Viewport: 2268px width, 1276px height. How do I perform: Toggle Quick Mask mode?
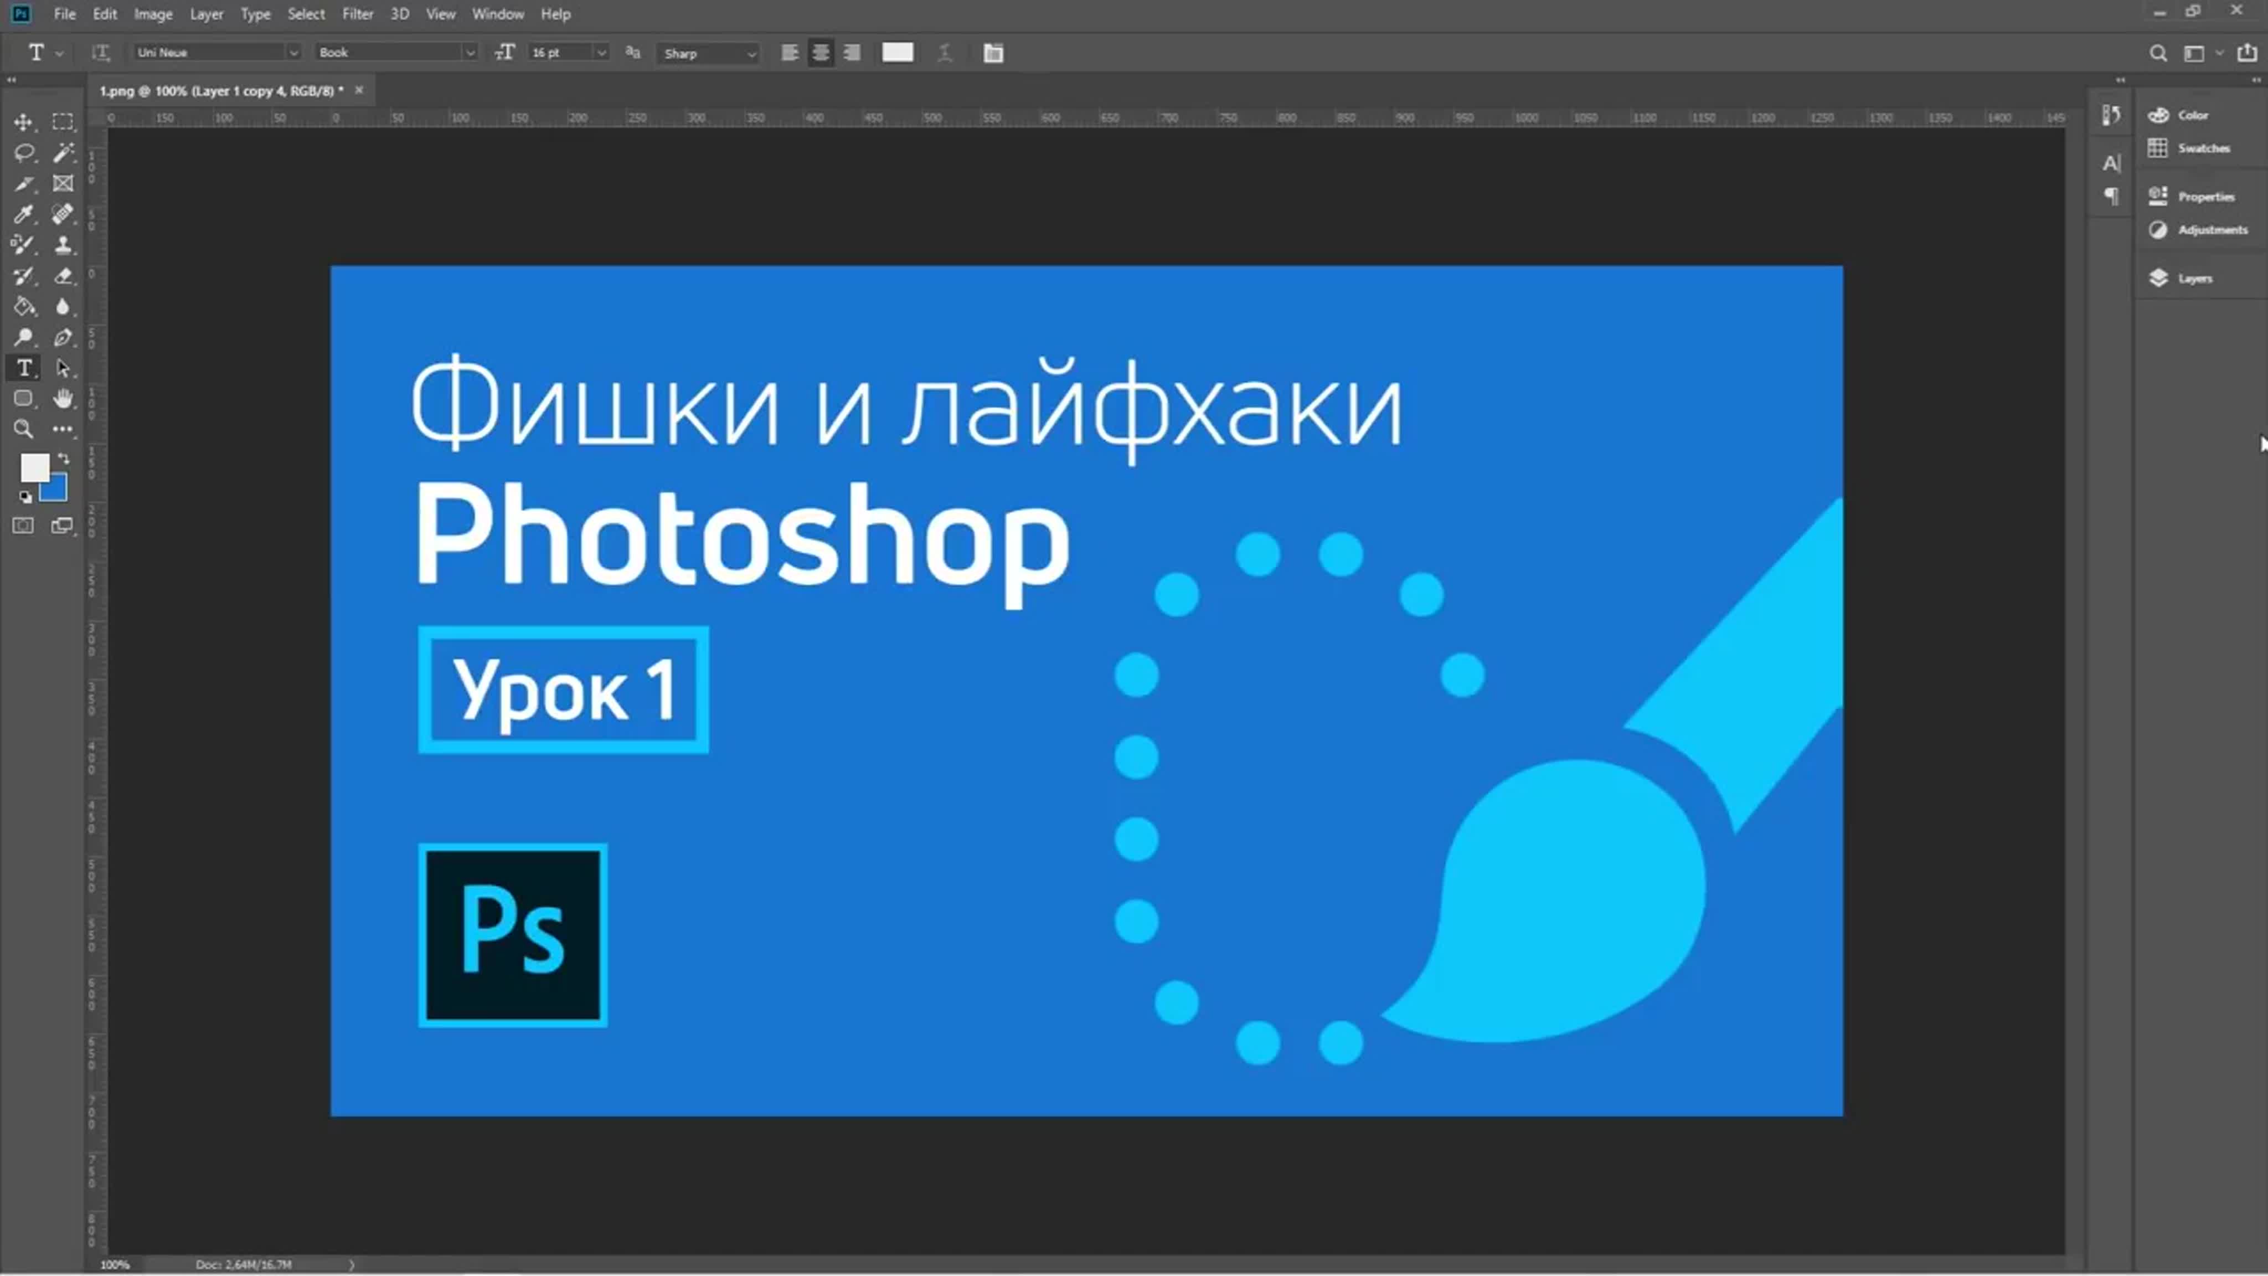pyautogui.click(x=24, y=526)
